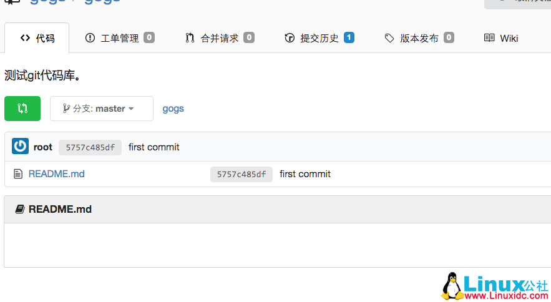The image size is (551, 302).
Task: Click the gogs breadcrumb link
Action: coord(173,109)
